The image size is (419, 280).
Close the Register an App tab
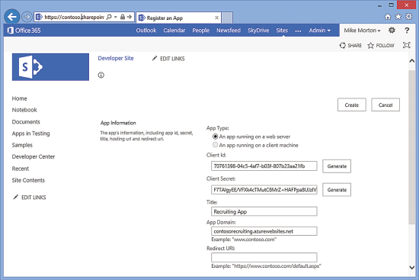click(x=216, y=18)
